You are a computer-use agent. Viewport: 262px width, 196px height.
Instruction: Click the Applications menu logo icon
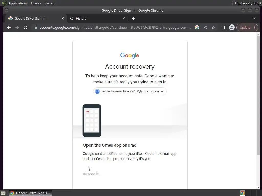coord(4,3)
